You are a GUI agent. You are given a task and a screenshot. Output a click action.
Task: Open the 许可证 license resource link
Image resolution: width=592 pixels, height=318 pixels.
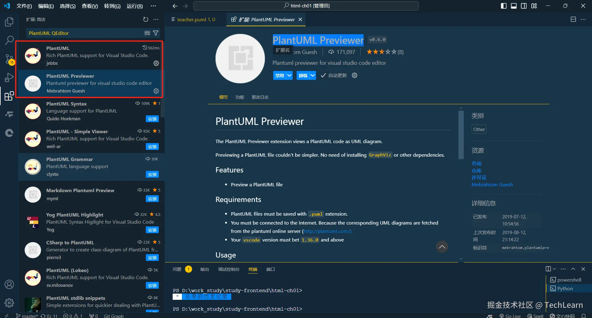(x=479, y=178)
